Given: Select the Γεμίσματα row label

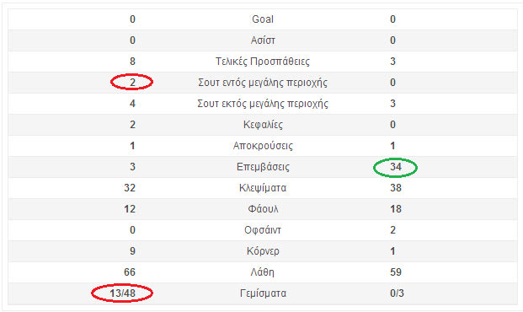Looking at the screenshot, I should click(263, 293).
